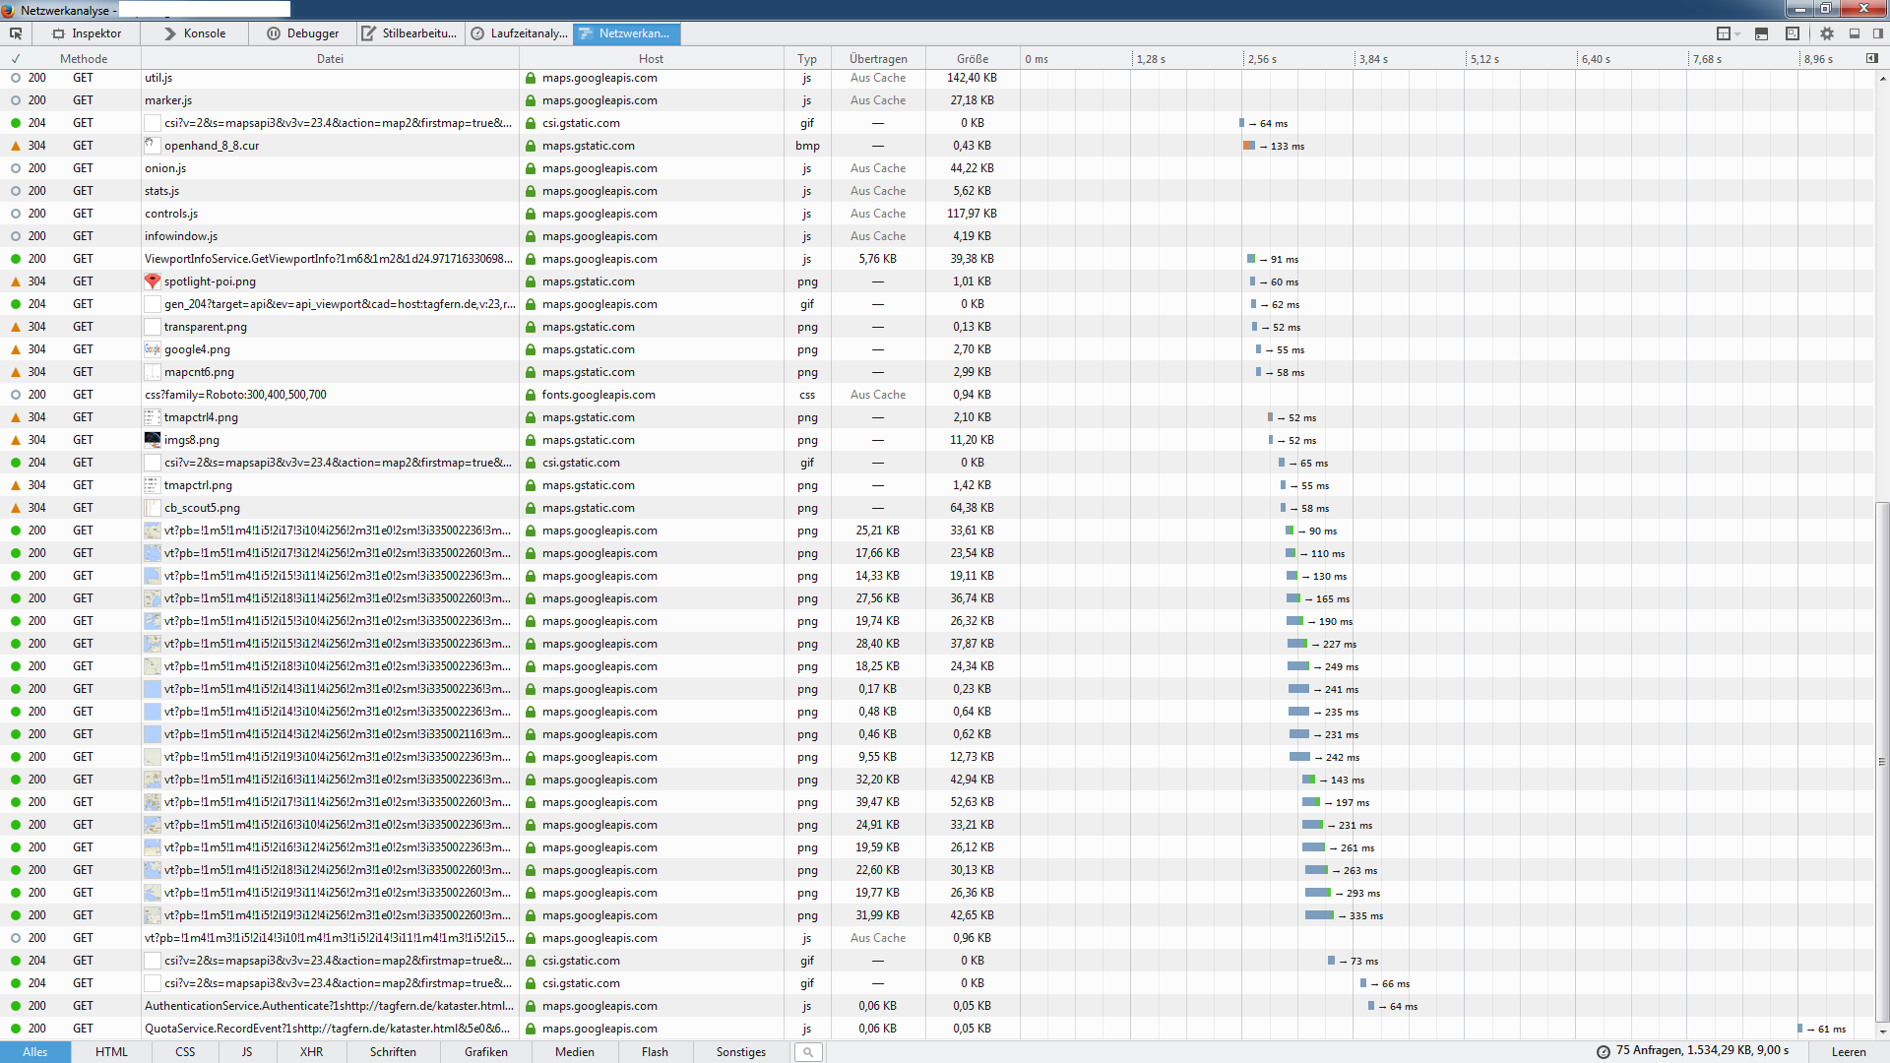The width and height of the screenshot is (1890, 1063).
Task: Click the waterfall bar for openhand_8_8.cur
Action: [x=1249, y=146]
